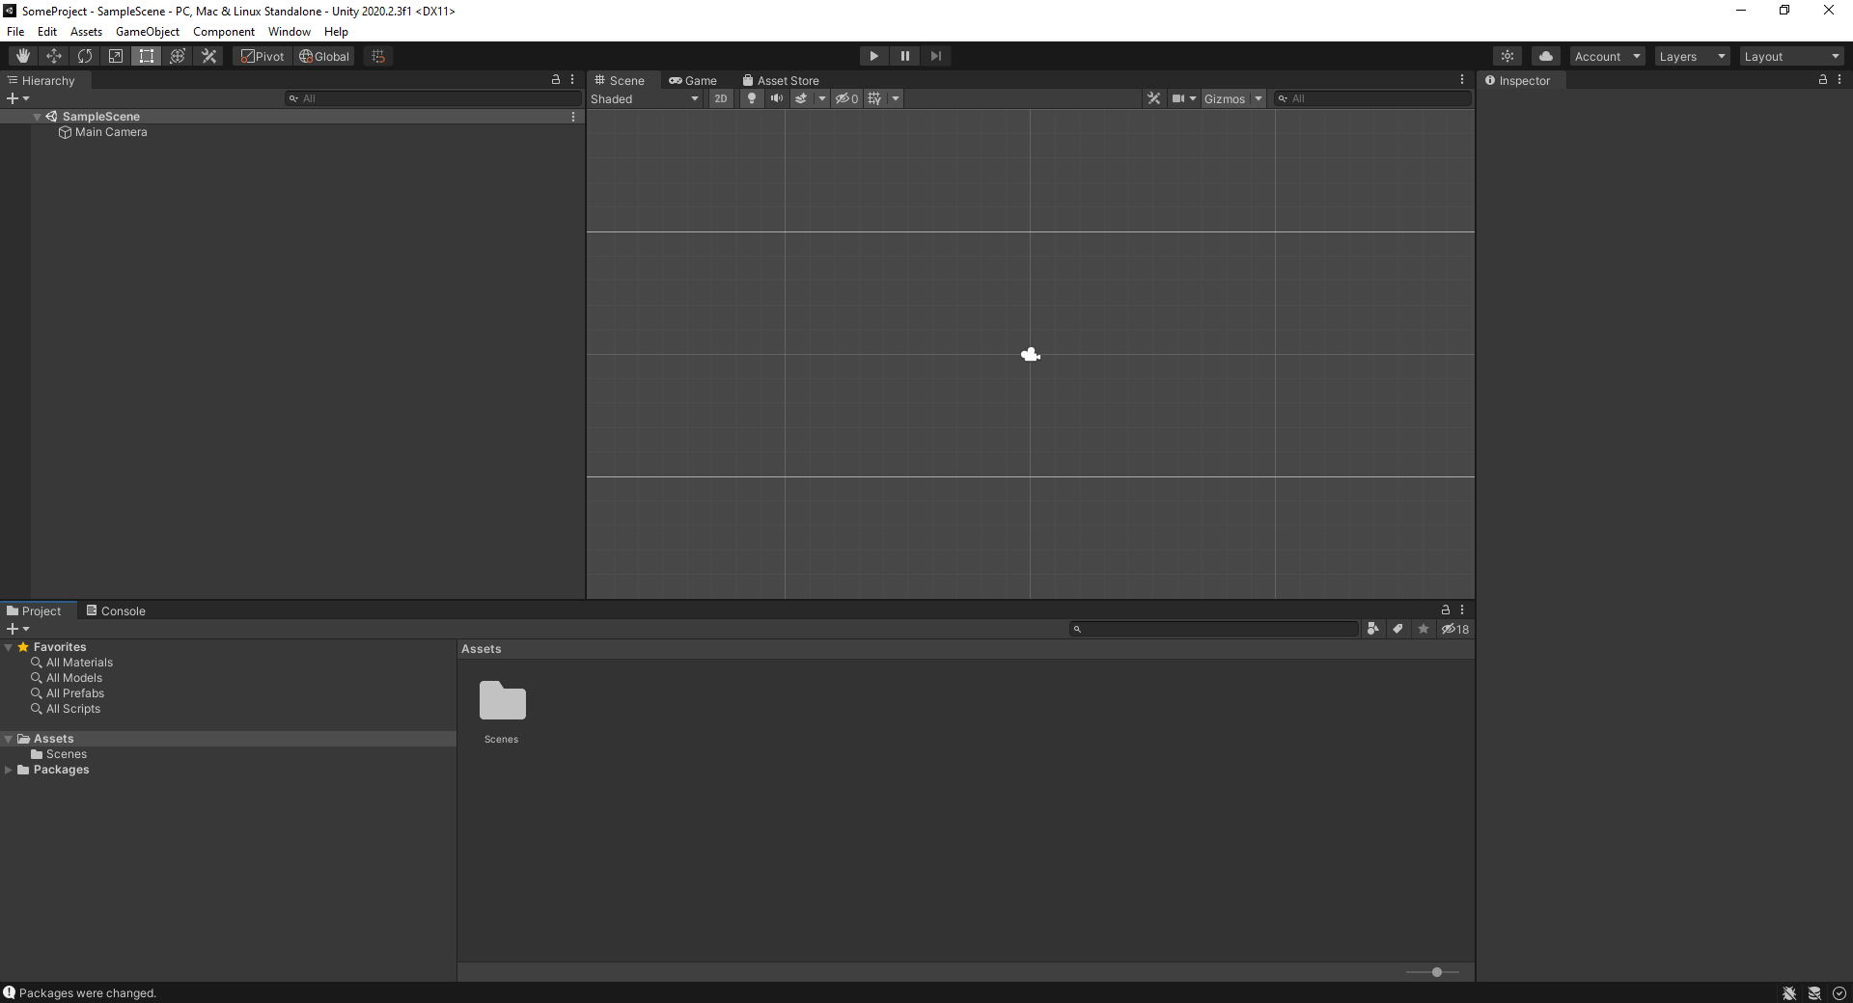Mute scene audio toggle
The height and width of the screenshot is (1003, 1853).
click(x=777, y=98)
